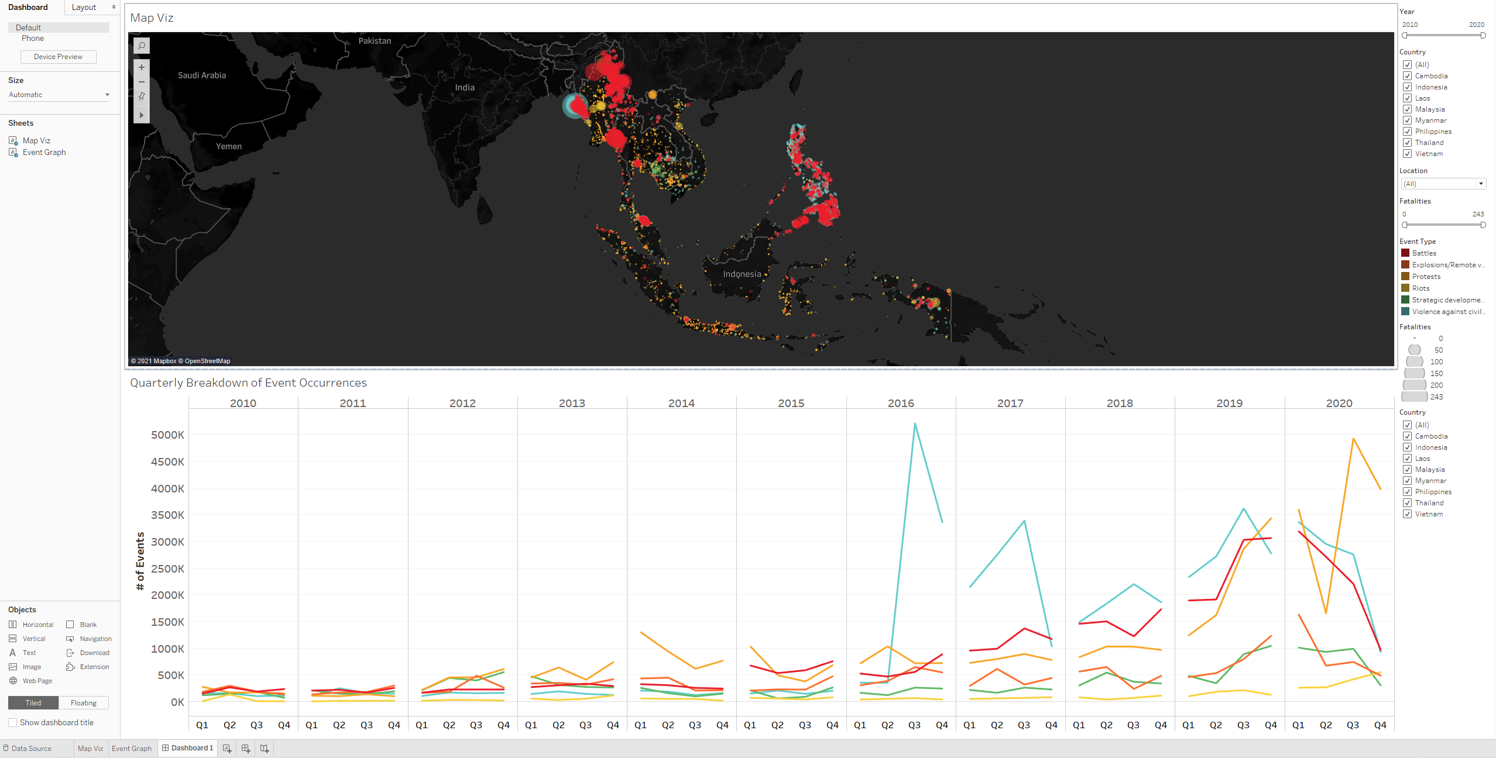This screenshot has height=758, width=1496.
Task: Select Map Viz in the Sheets list
Action: point(36,140)
